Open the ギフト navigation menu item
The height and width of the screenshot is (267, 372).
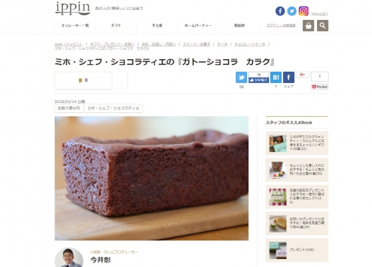tap(116, 25)
